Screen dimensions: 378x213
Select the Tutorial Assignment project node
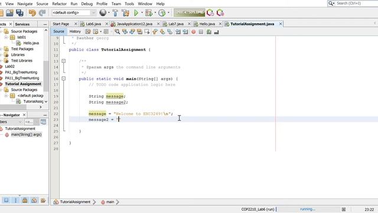point(23,84)
